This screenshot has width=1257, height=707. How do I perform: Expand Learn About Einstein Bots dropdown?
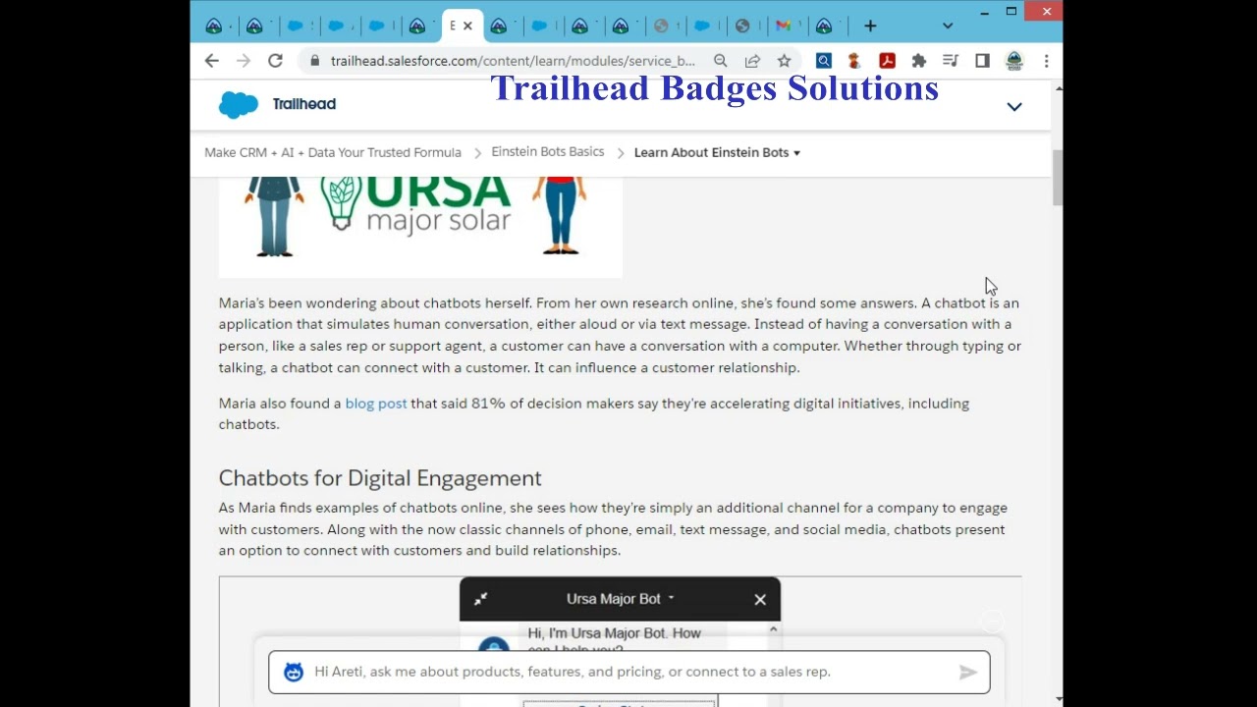point(717,152)
